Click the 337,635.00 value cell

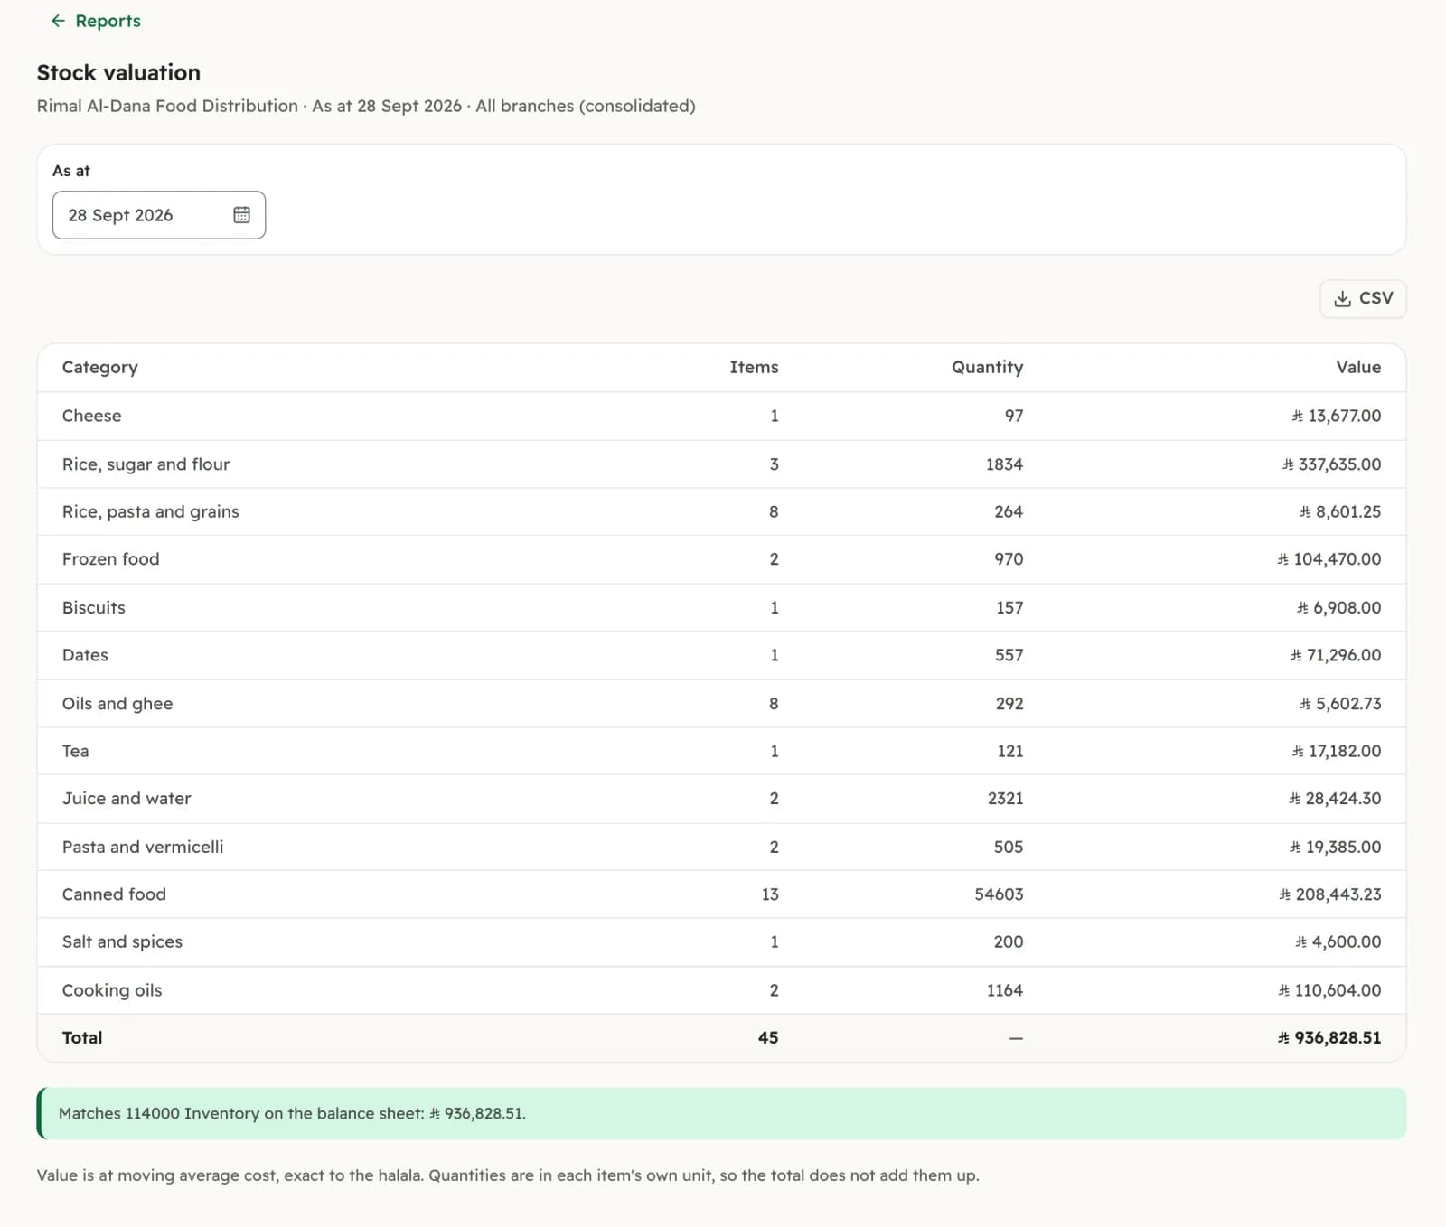1331,464
